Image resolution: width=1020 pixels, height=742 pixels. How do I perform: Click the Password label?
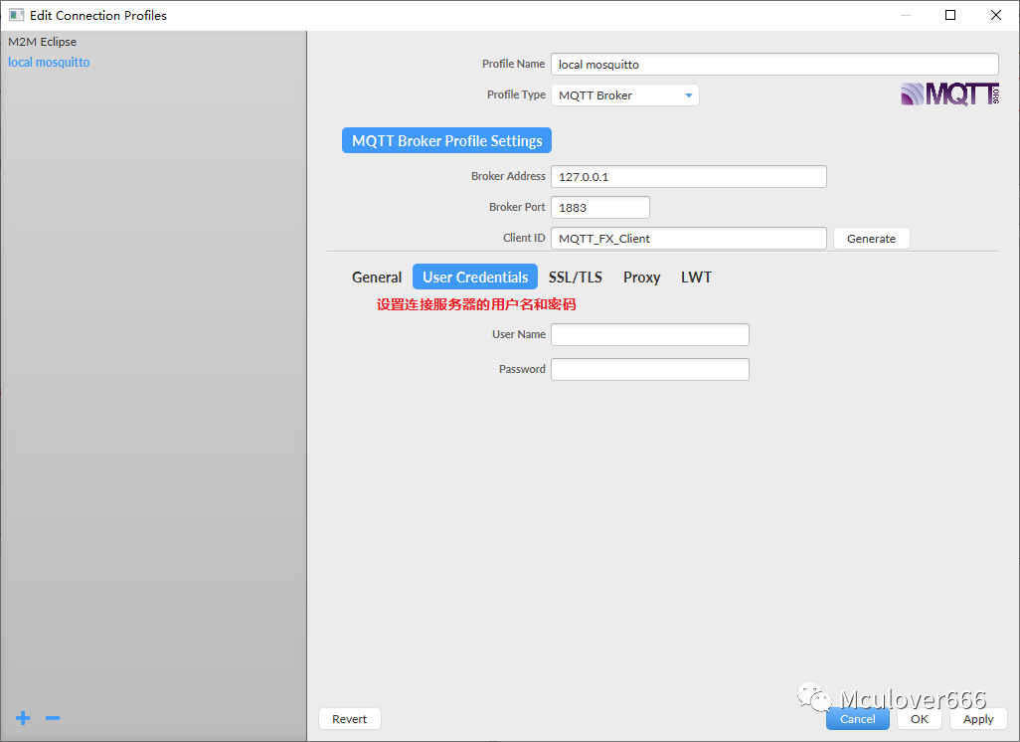click(x=522, y=369)
